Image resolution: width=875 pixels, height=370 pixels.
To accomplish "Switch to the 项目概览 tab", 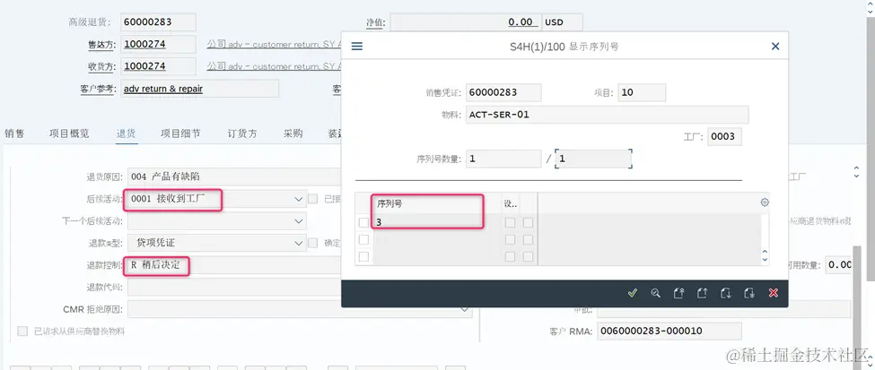I will [68, 133].
